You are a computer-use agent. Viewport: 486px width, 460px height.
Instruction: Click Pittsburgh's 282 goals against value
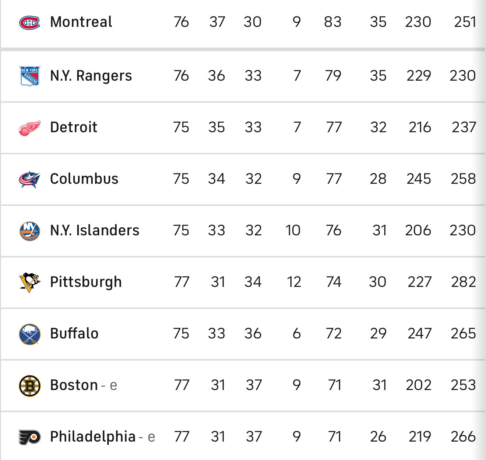click(464, 282)
